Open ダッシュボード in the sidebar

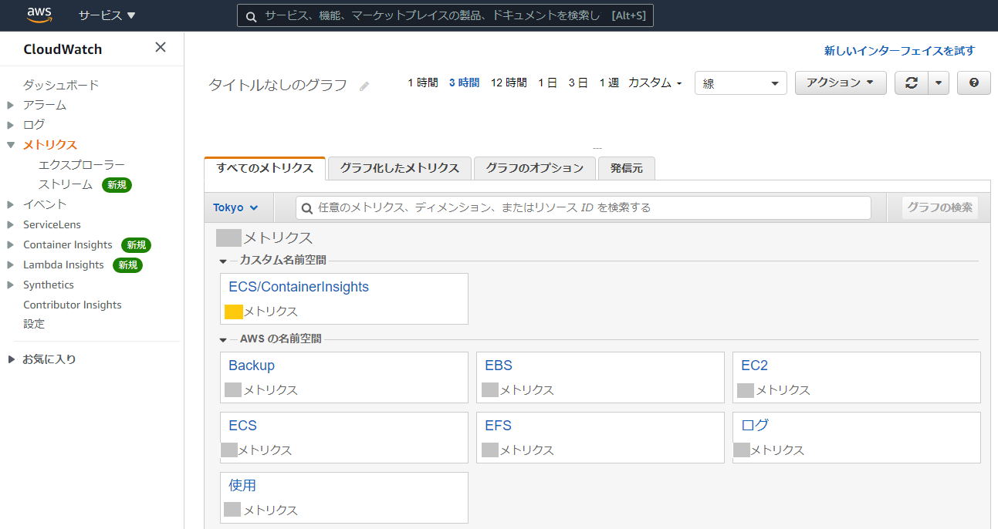click(x=61, y=85)
